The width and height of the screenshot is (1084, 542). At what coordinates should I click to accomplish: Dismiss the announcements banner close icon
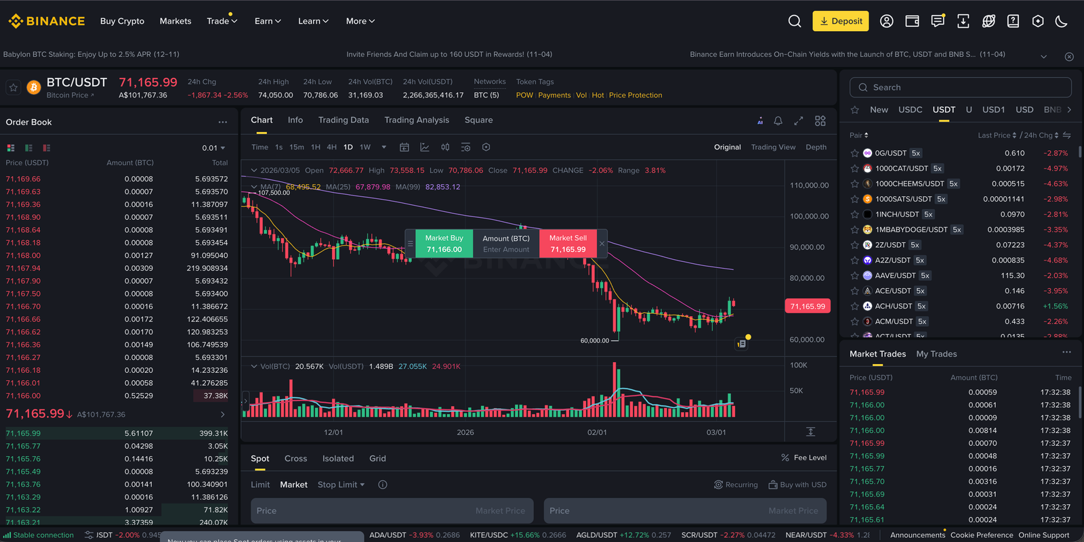coord(1069,57)
